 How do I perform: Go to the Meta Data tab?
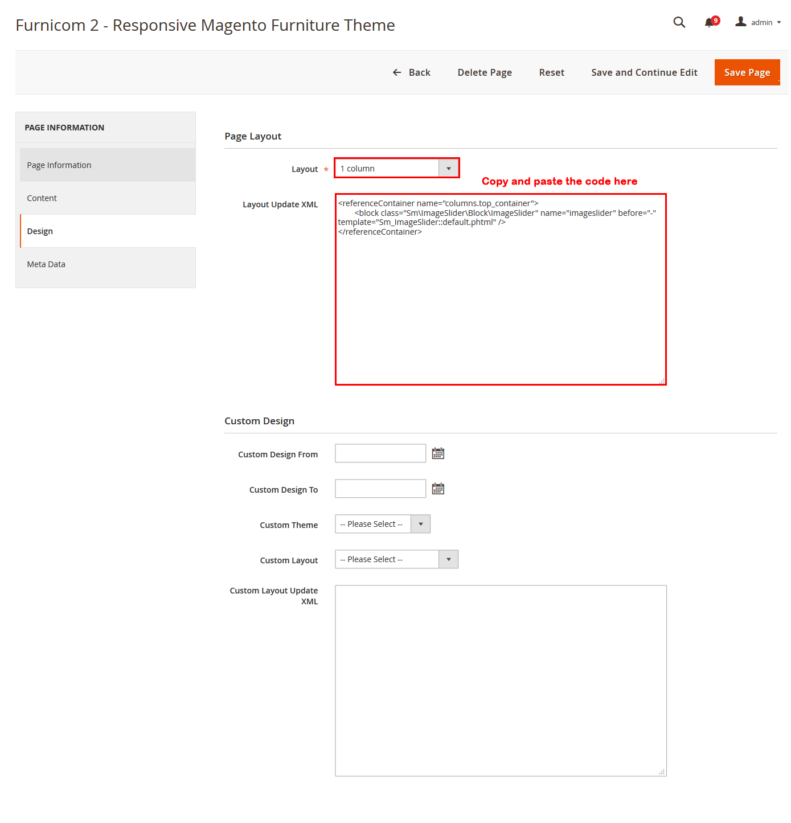108,264
